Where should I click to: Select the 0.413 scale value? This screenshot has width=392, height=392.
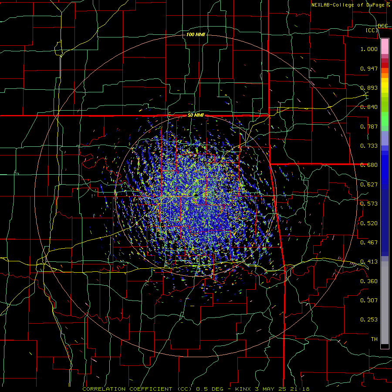(x=369, y=262)
